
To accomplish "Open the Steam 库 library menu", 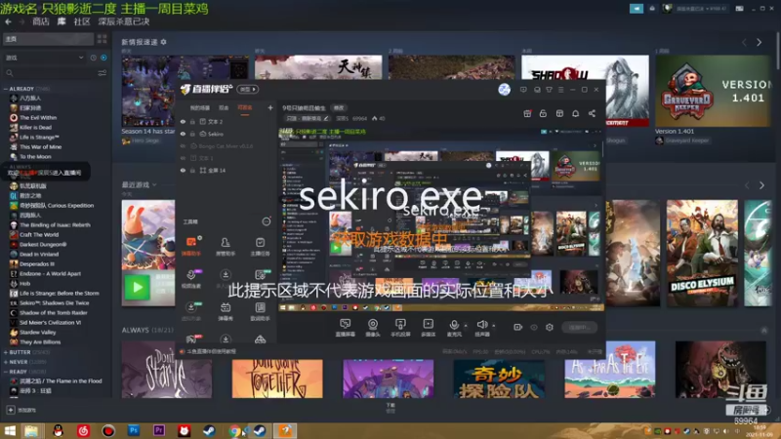I will coord(62,21).
